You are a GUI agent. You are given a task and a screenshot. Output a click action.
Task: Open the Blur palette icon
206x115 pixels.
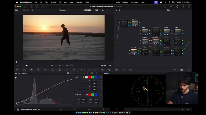click(x=109, y=70)
